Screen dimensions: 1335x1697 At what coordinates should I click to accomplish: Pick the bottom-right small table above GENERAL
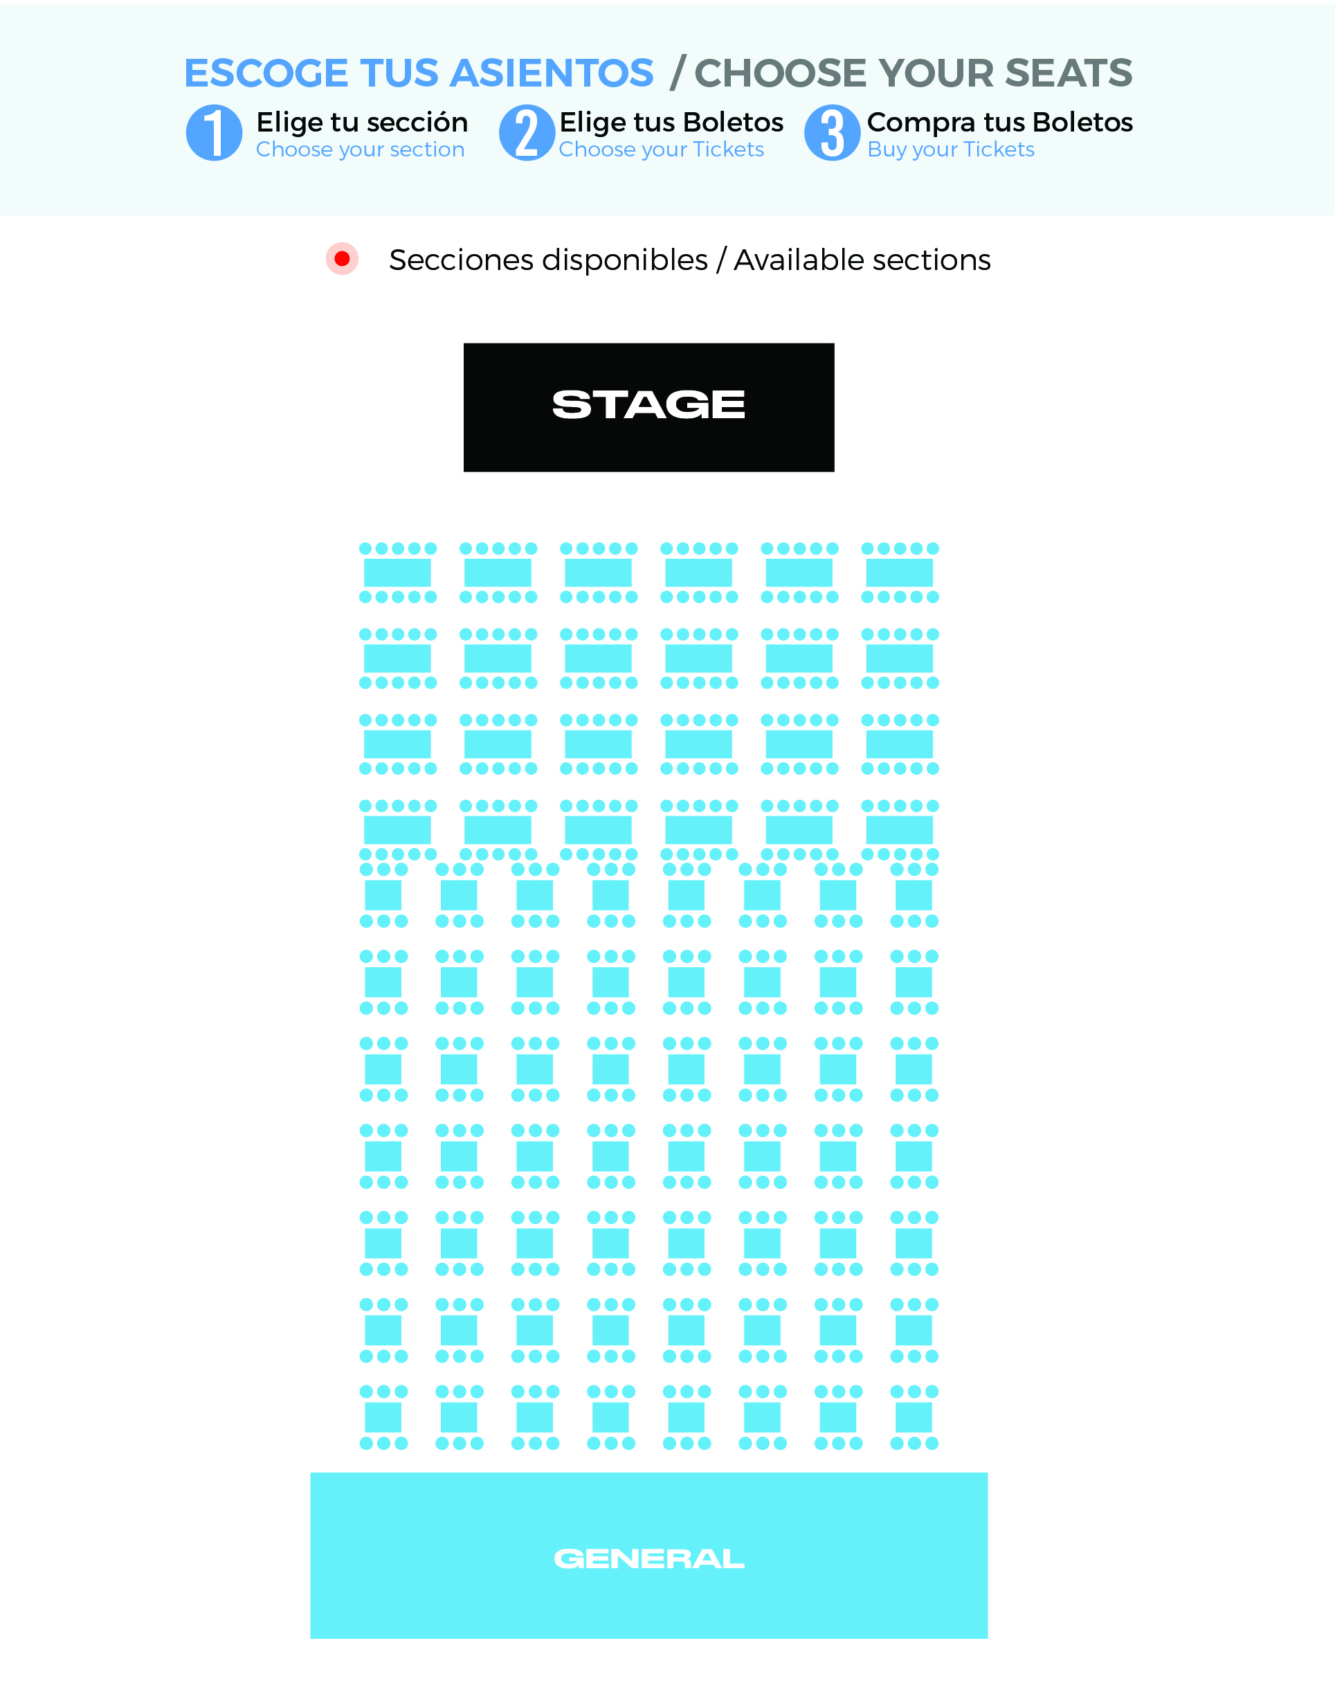click(914, 1417)
